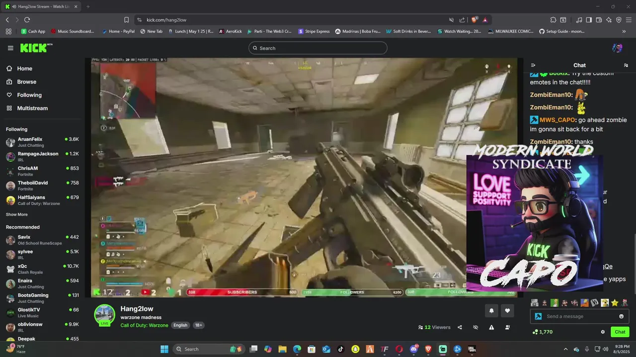Viewport: 636px width, 357px height.
Task: Open the hamburger menu beside the Kick logo
Action: point(10,48)
